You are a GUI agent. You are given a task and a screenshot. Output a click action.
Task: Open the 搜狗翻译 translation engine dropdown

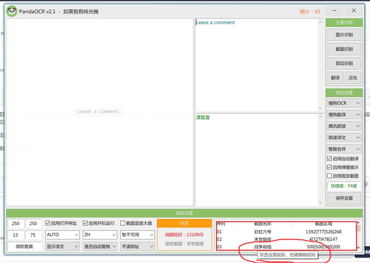click(344, 114)
